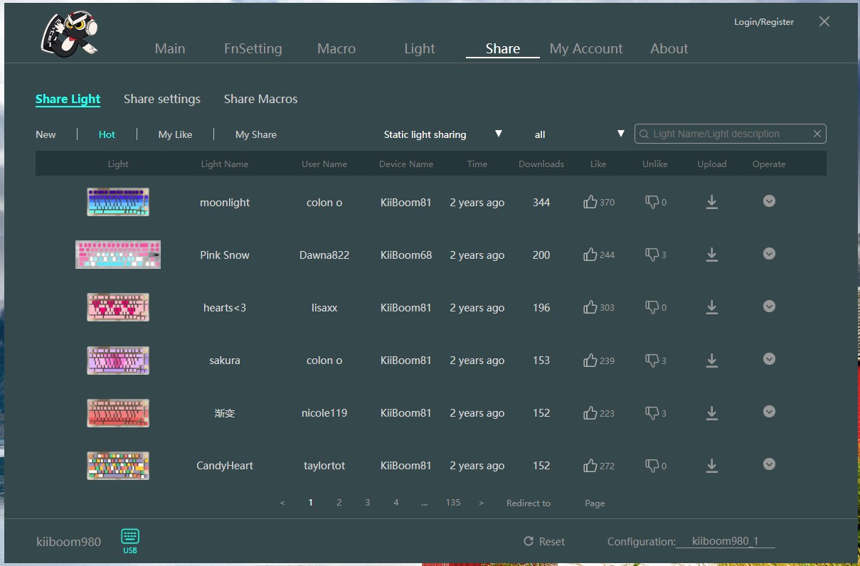Screen dimensions: 860x566
Task: Click the USB keyboard connection icon
Action: click(130, 536)
